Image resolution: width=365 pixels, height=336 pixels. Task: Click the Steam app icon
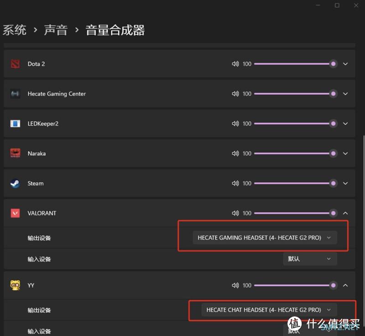pyautogui.click(x=16, y=183)
